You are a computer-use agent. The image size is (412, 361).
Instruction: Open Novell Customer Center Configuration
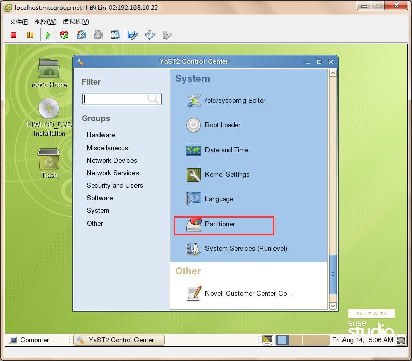pyautogui.click(x=239, y=293)
